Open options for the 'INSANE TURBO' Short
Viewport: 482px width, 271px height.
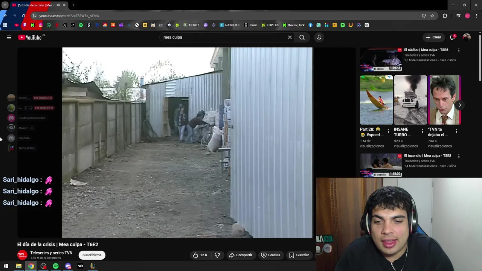point(422,131)
